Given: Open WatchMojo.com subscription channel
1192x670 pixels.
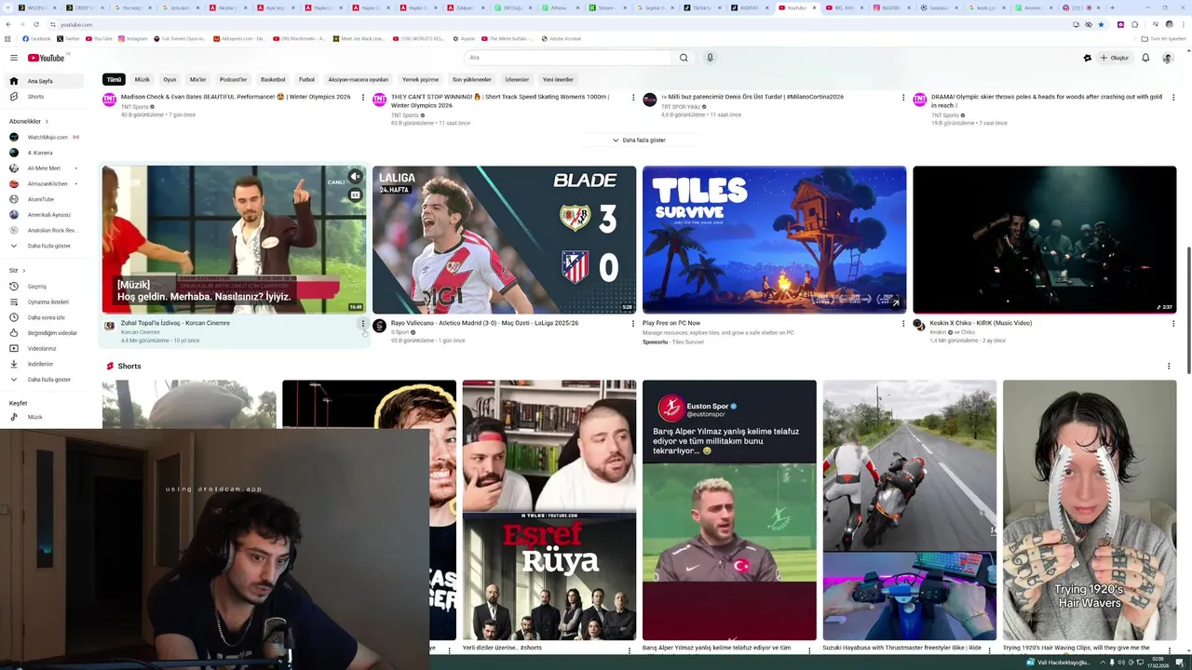Looking at the screenshot, I should click(46, 137).
